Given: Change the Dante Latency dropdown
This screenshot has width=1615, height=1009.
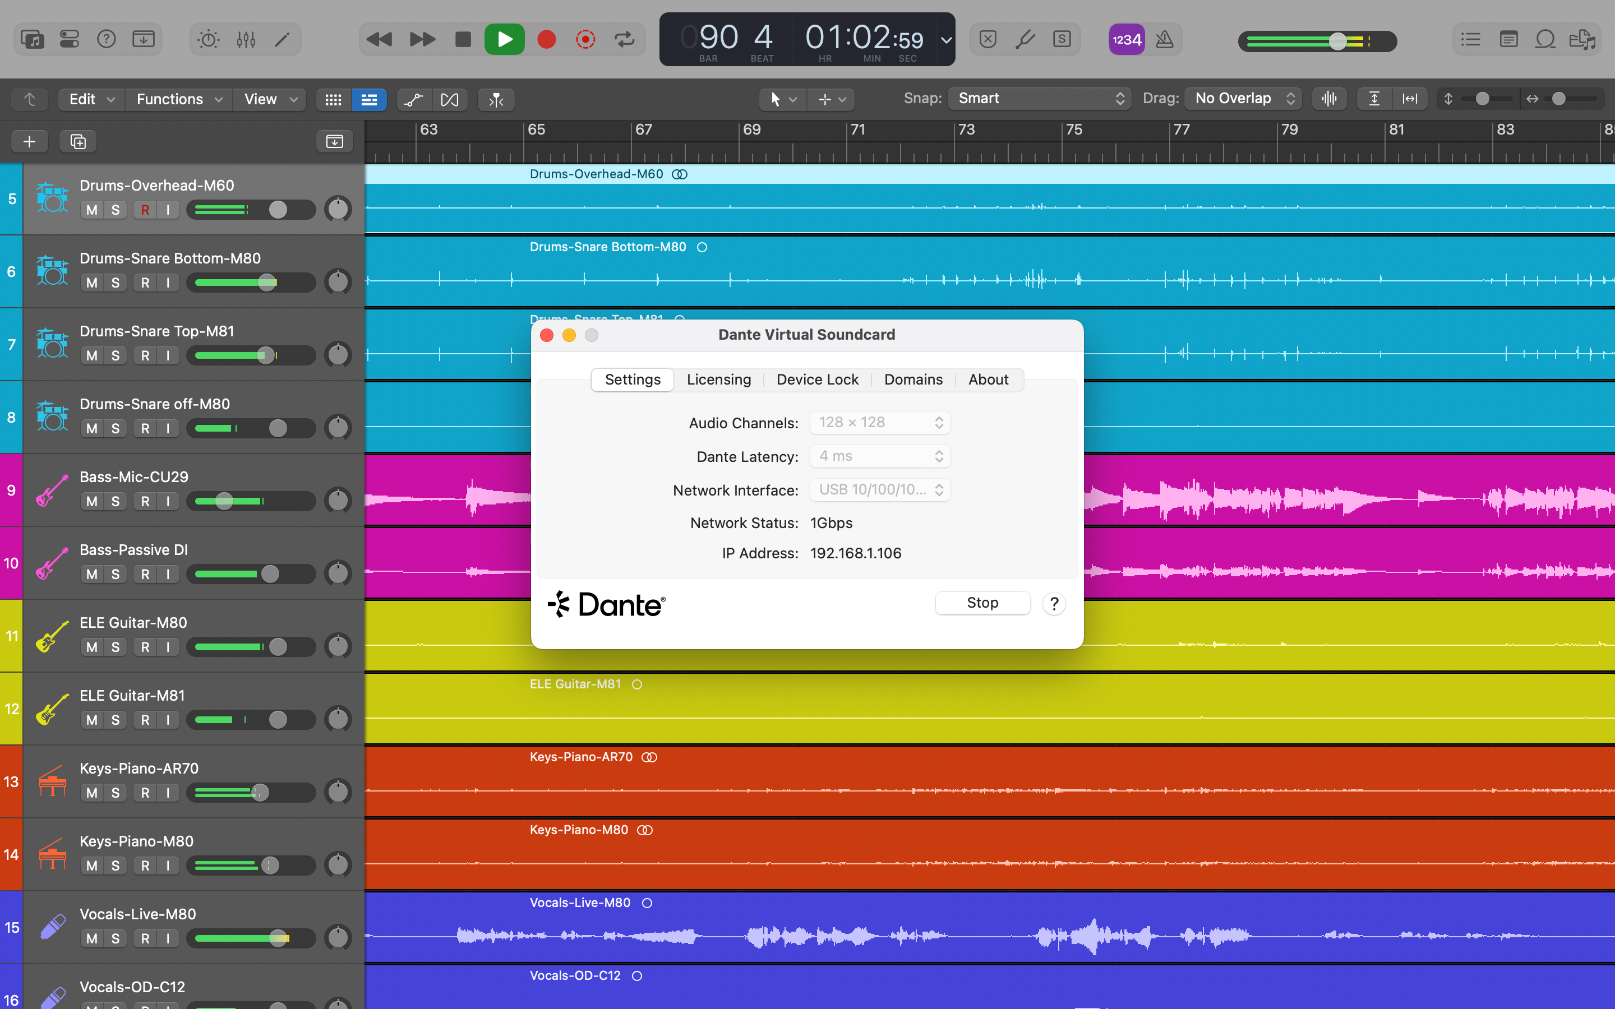Looking at the screenshot, I should 879,456.
